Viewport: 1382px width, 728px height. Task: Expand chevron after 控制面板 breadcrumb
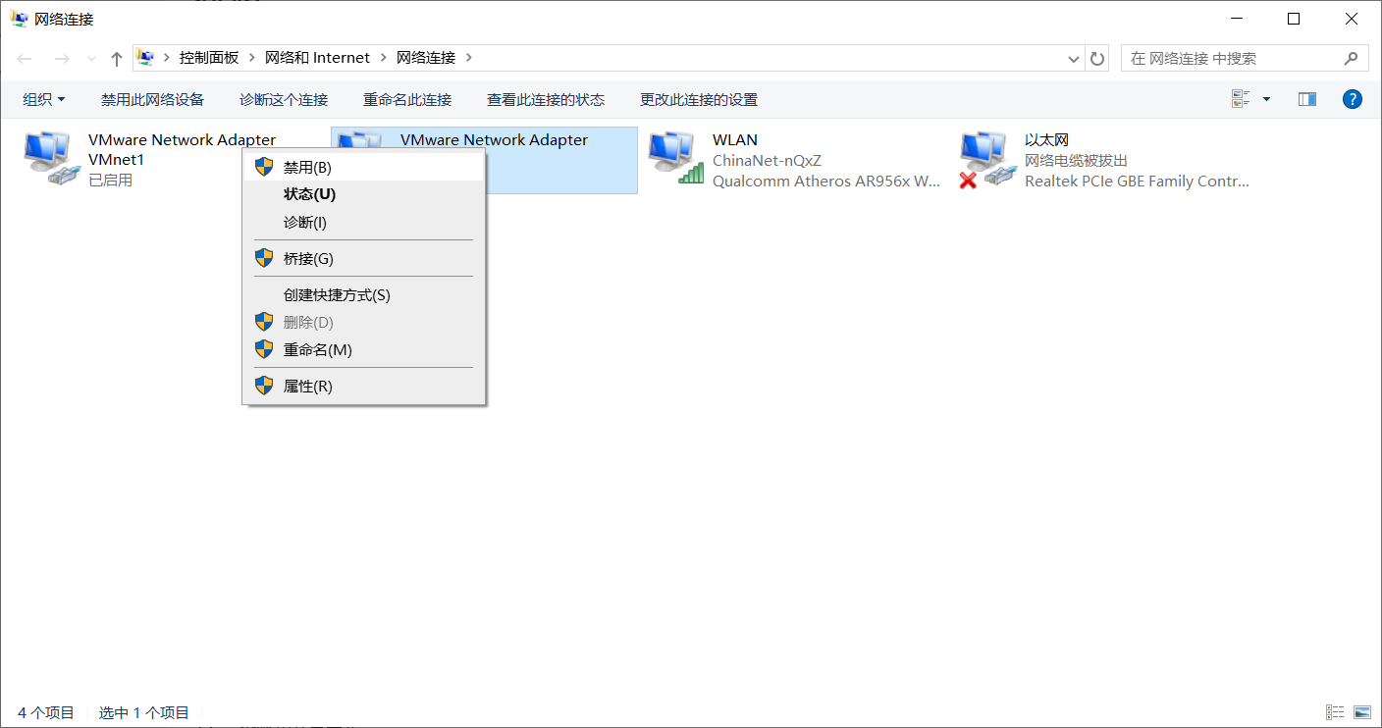coord(252,58)
